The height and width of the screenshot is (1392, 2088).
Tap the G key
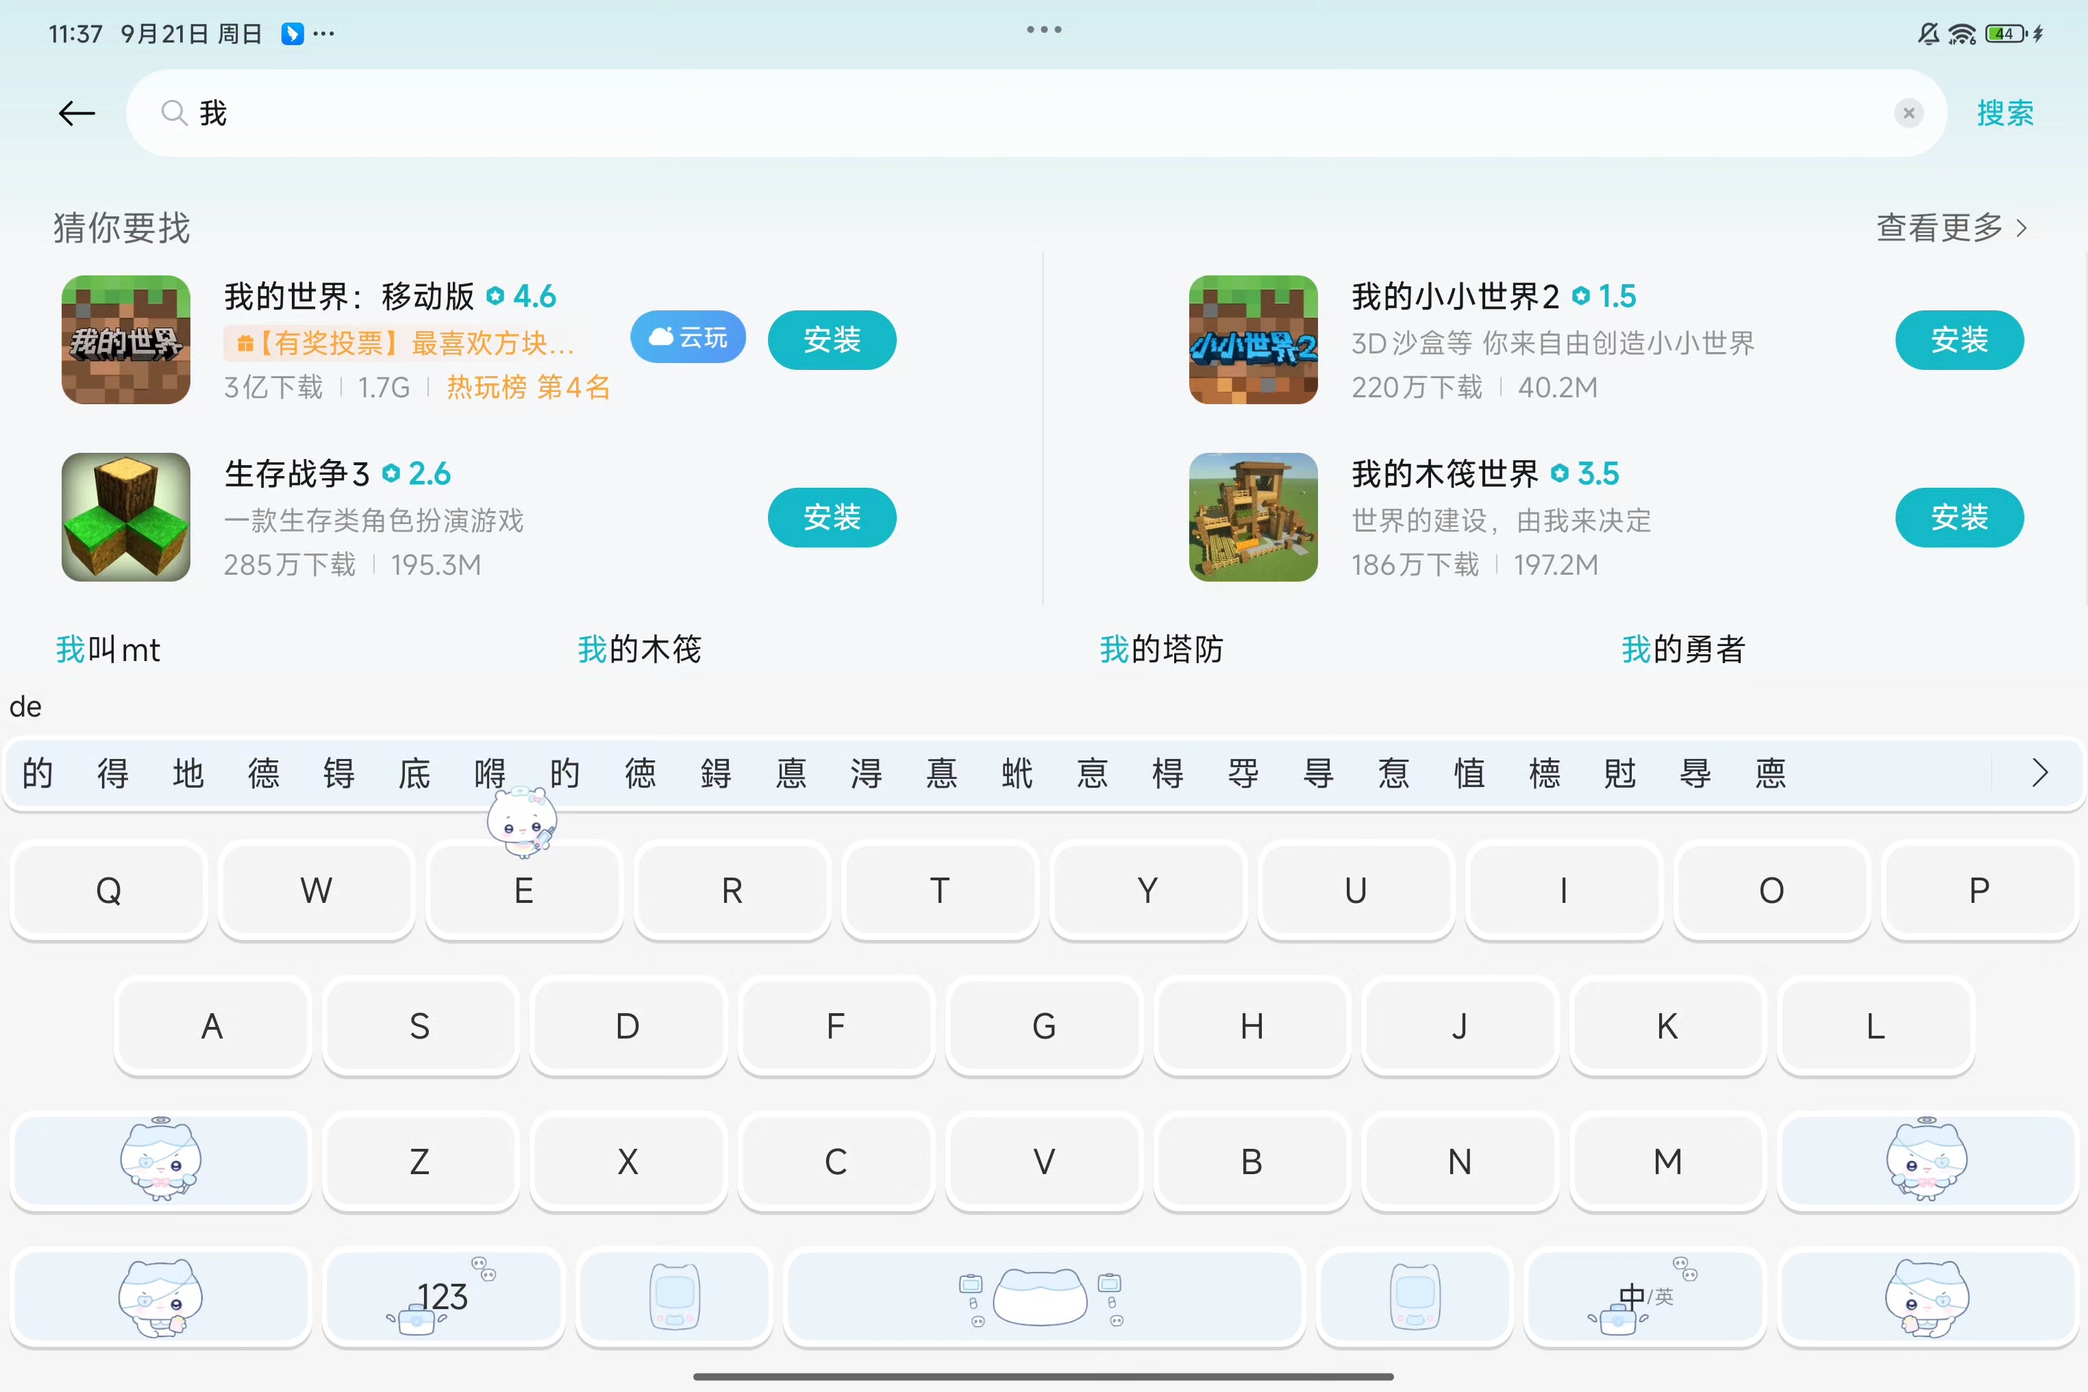tap(1044, 1026)
